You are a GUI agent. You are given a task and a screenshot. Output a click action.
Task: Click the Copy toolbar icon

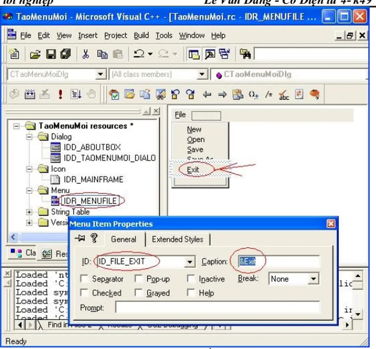102,54
